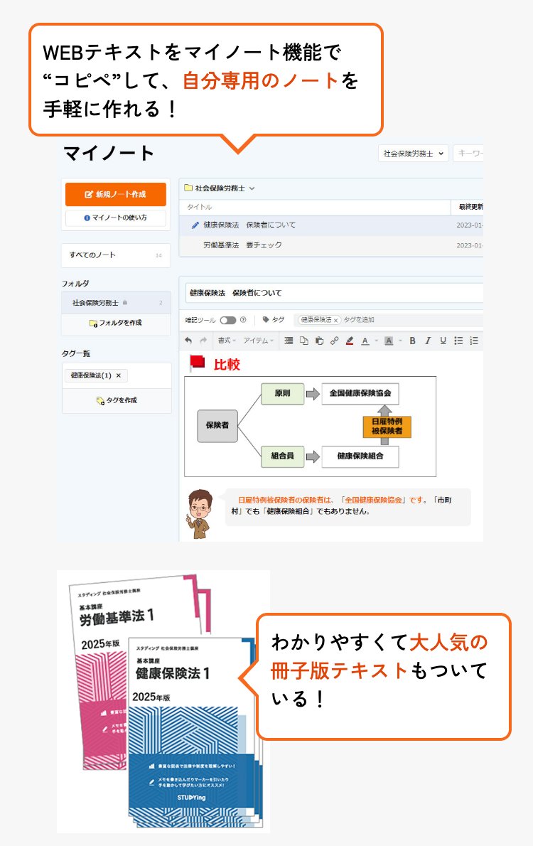Click the copy icon in editor toolbar
533x846 pixels.
coord(303,341)
